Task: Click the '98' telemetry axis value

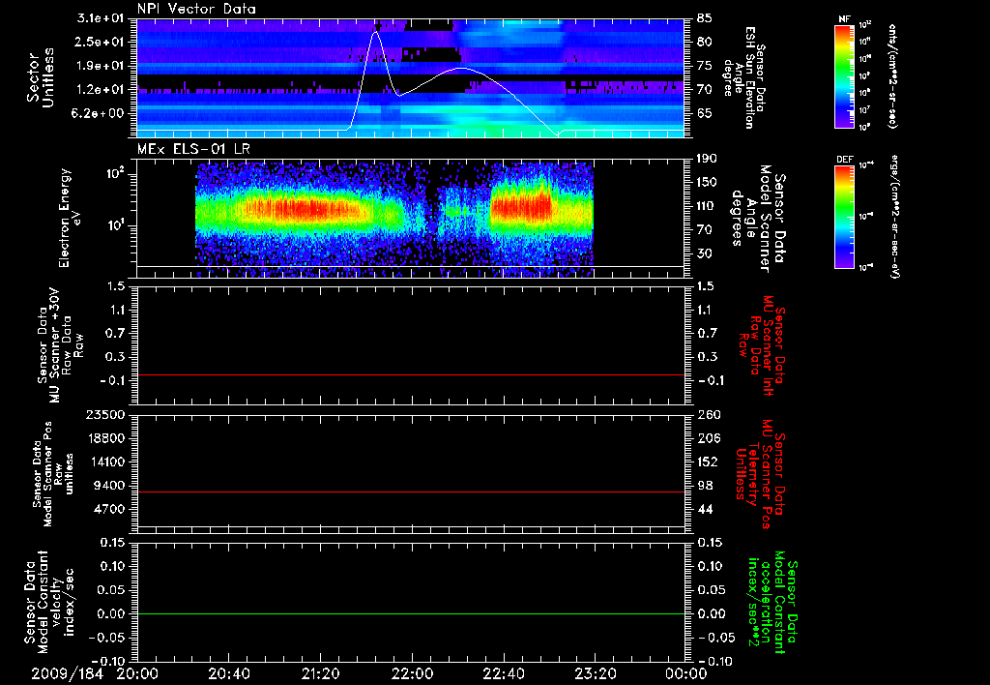Action: click(705, 486)
